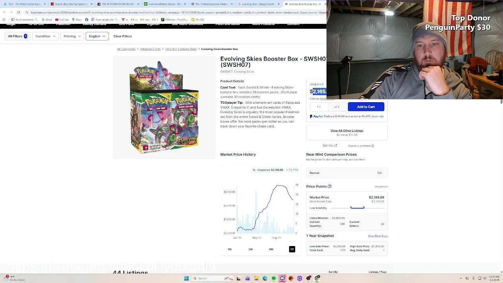Viewport: 503px width, 283px height.
Task: Click View 44 Other Listings link
Action: click(x=347, y=130)
